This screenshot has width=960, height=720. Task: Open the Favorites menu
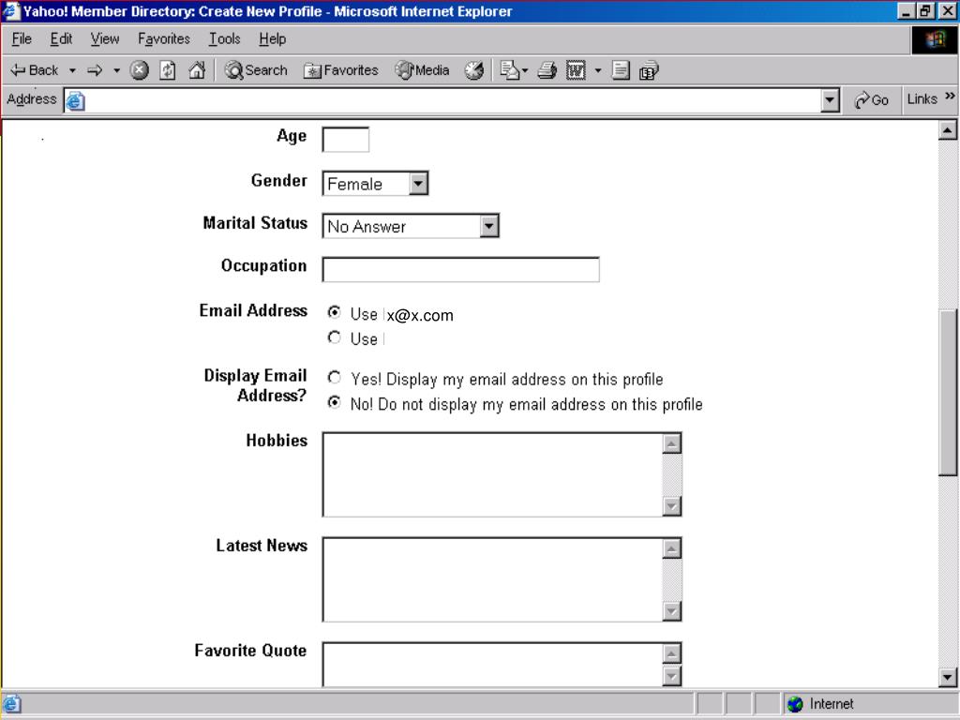coord(163,39)
